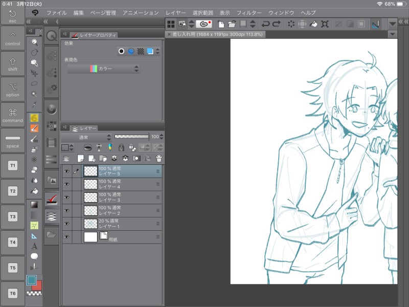Select the Magnifier zoom tool

(34, 42)
